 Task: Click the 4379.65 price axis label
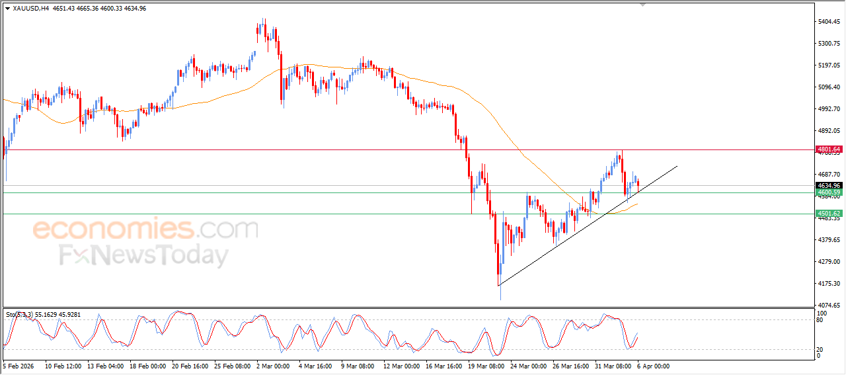829,240
